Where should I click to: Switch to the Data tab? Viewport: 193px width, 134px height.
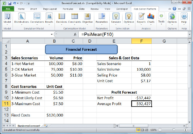click(x=82, y=9)
